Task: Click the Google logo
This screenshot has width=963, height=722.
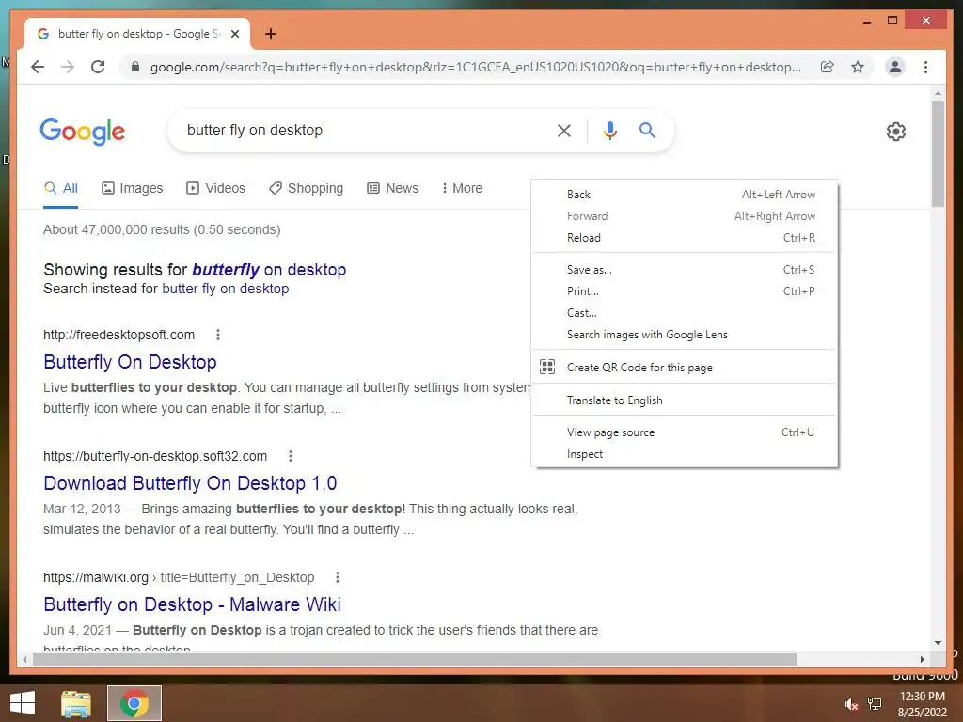Action: click(83, 132)
